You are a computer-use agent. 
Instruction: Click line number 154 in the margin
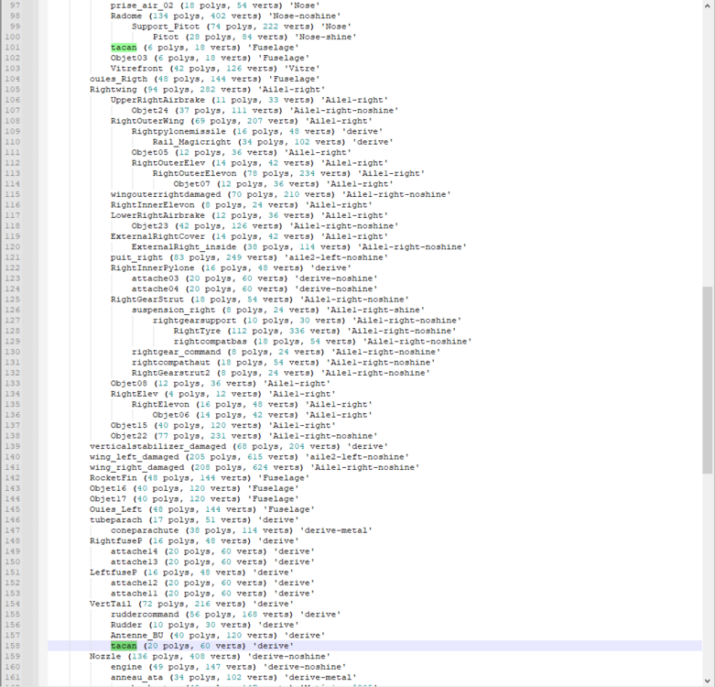(x=12, y=604)
